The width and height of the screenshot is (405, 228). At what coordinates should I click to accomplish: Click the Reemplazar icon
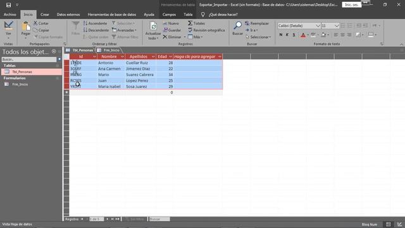247,23
